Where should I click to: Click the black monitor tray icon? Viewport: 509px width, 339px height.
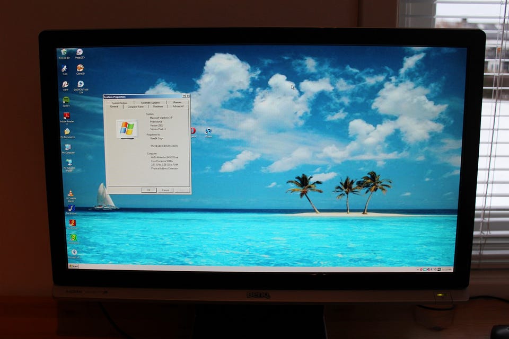(439, 269)
